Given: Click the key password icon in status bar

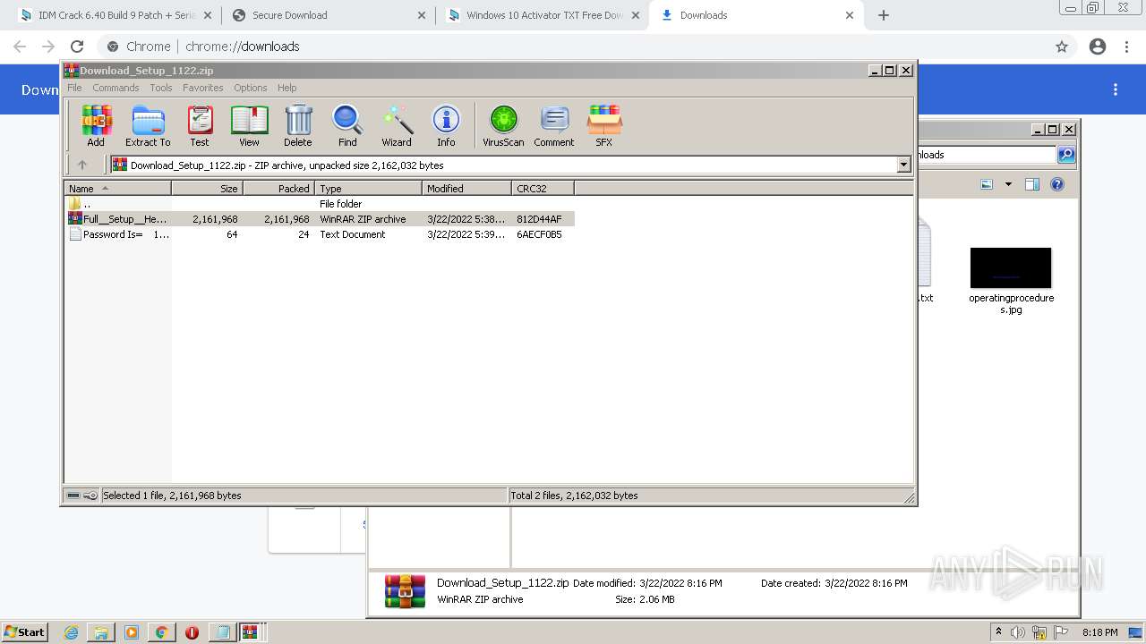Looking at the screenshot, I should pyautogui.click(x=90, y=496).
